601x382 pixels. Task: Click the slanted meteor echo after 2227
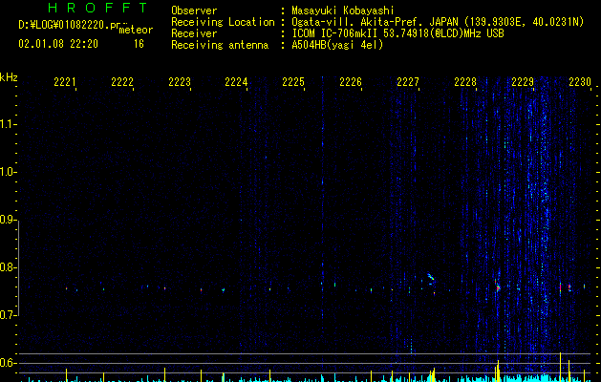click(431, 277)
